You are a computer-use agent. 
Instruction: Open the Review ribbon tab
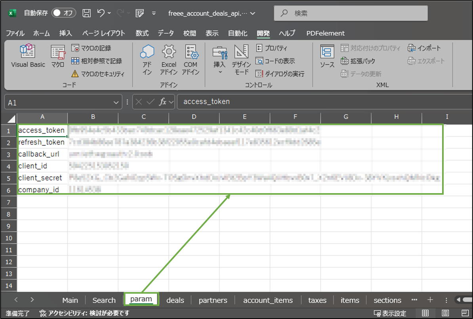pos(189,33)
